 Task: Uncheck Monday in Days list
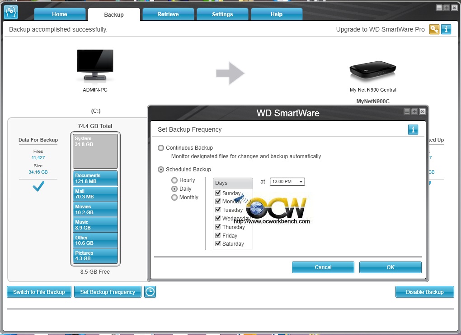218,201
